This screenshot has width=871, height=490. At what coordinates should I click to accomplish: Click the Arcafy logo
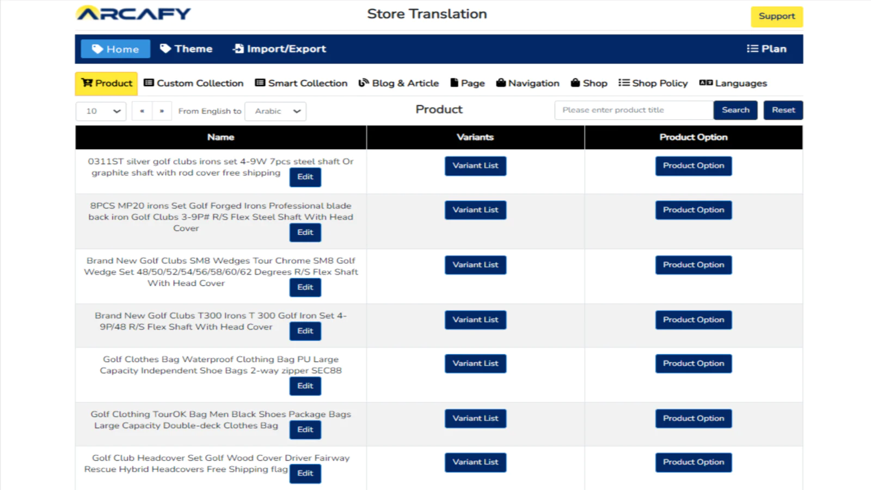point(133,13)
